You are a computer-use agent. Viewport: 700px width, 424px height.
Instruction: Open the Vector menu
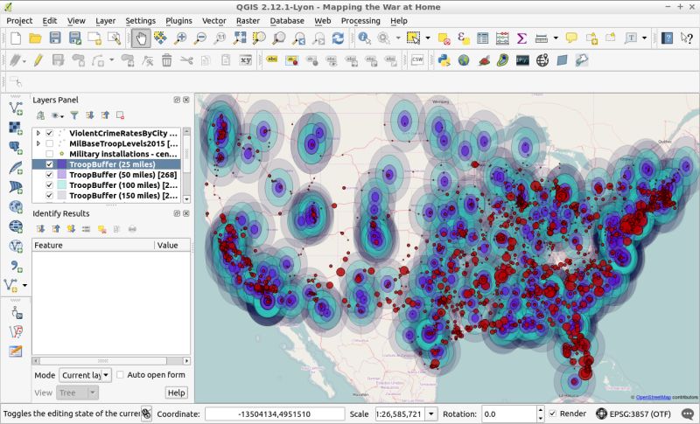click(213, 20)
